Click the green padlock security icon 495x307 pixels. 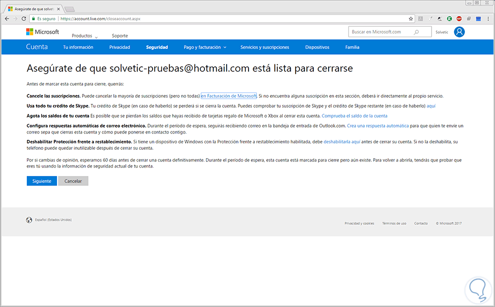tap(34, 19)
